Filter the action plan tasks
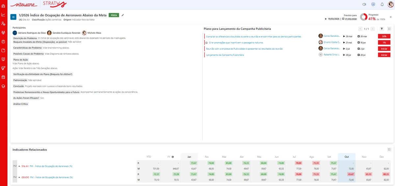 point(382,29)
